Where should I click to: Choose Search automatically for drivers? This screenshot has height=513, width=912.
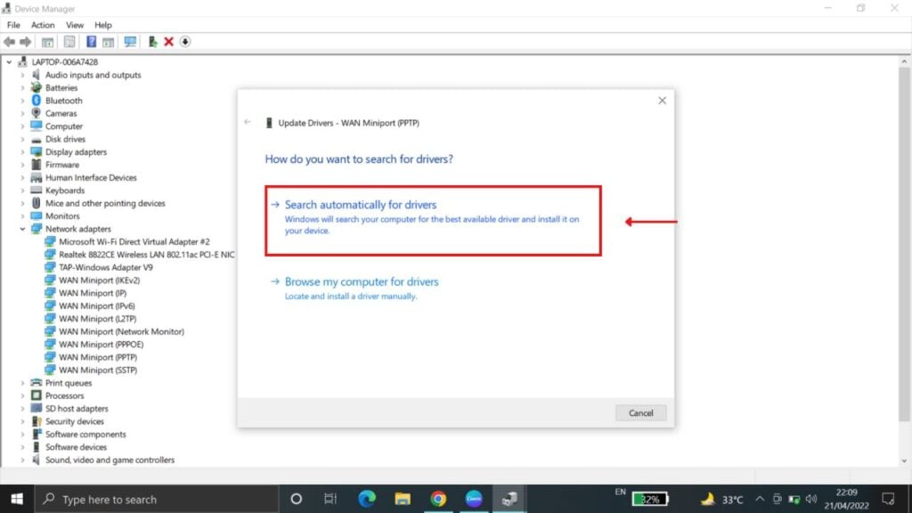coord(434,221)
